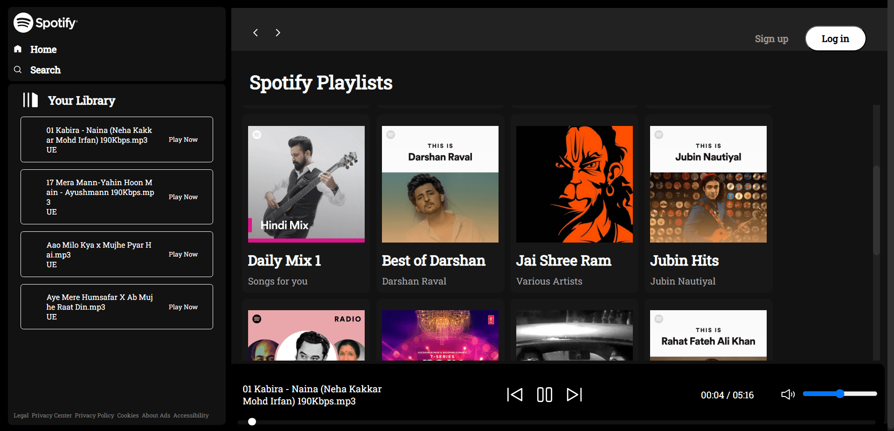This screenshot has height=431, width=894.
Task: Open the Home menu item
Action: click(43, 49)
